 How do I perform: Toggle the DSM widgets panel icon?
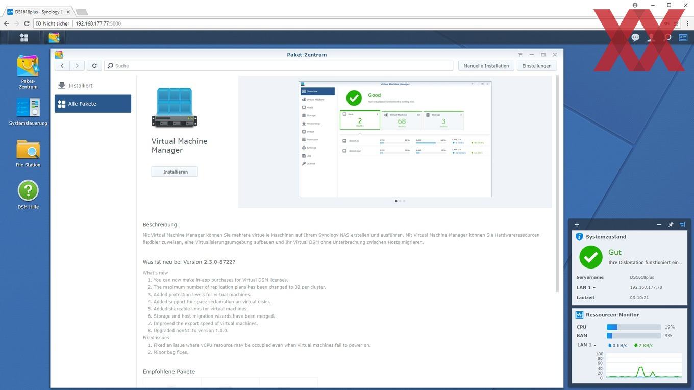tap(683, 37)
